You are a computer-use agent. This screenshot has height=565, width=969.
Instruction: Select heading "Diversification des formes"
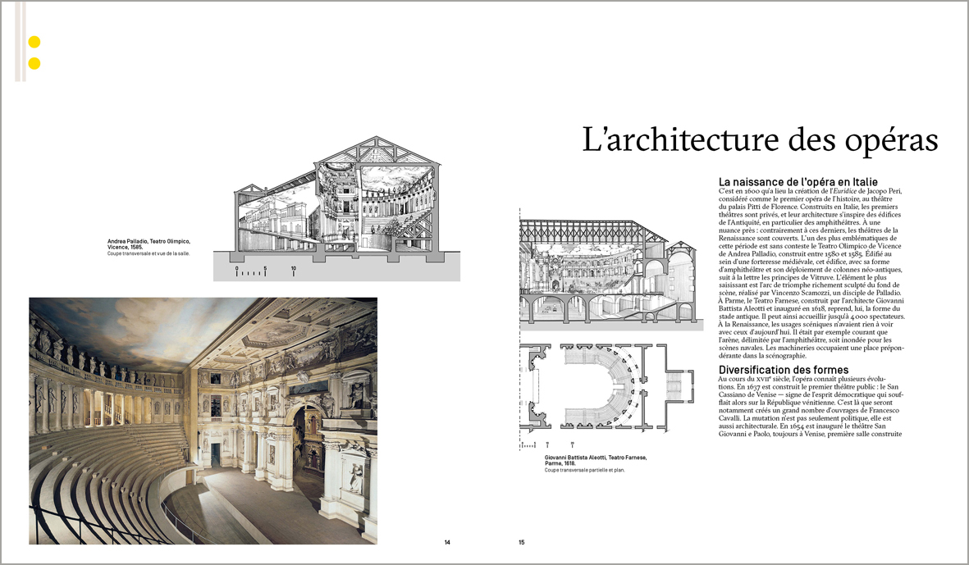coord(783,370)
